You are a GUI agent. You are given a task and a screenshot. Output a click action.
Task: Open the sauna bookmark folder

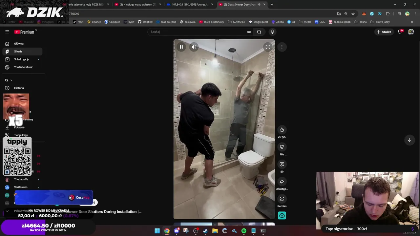click(360, 22)
